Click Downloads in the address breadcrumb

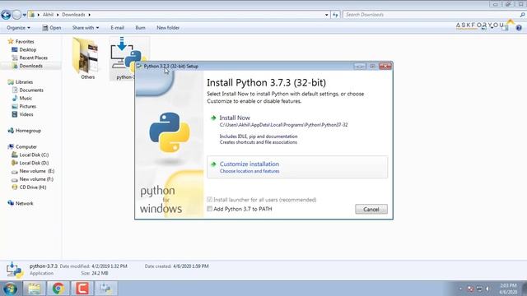[73, 15]
